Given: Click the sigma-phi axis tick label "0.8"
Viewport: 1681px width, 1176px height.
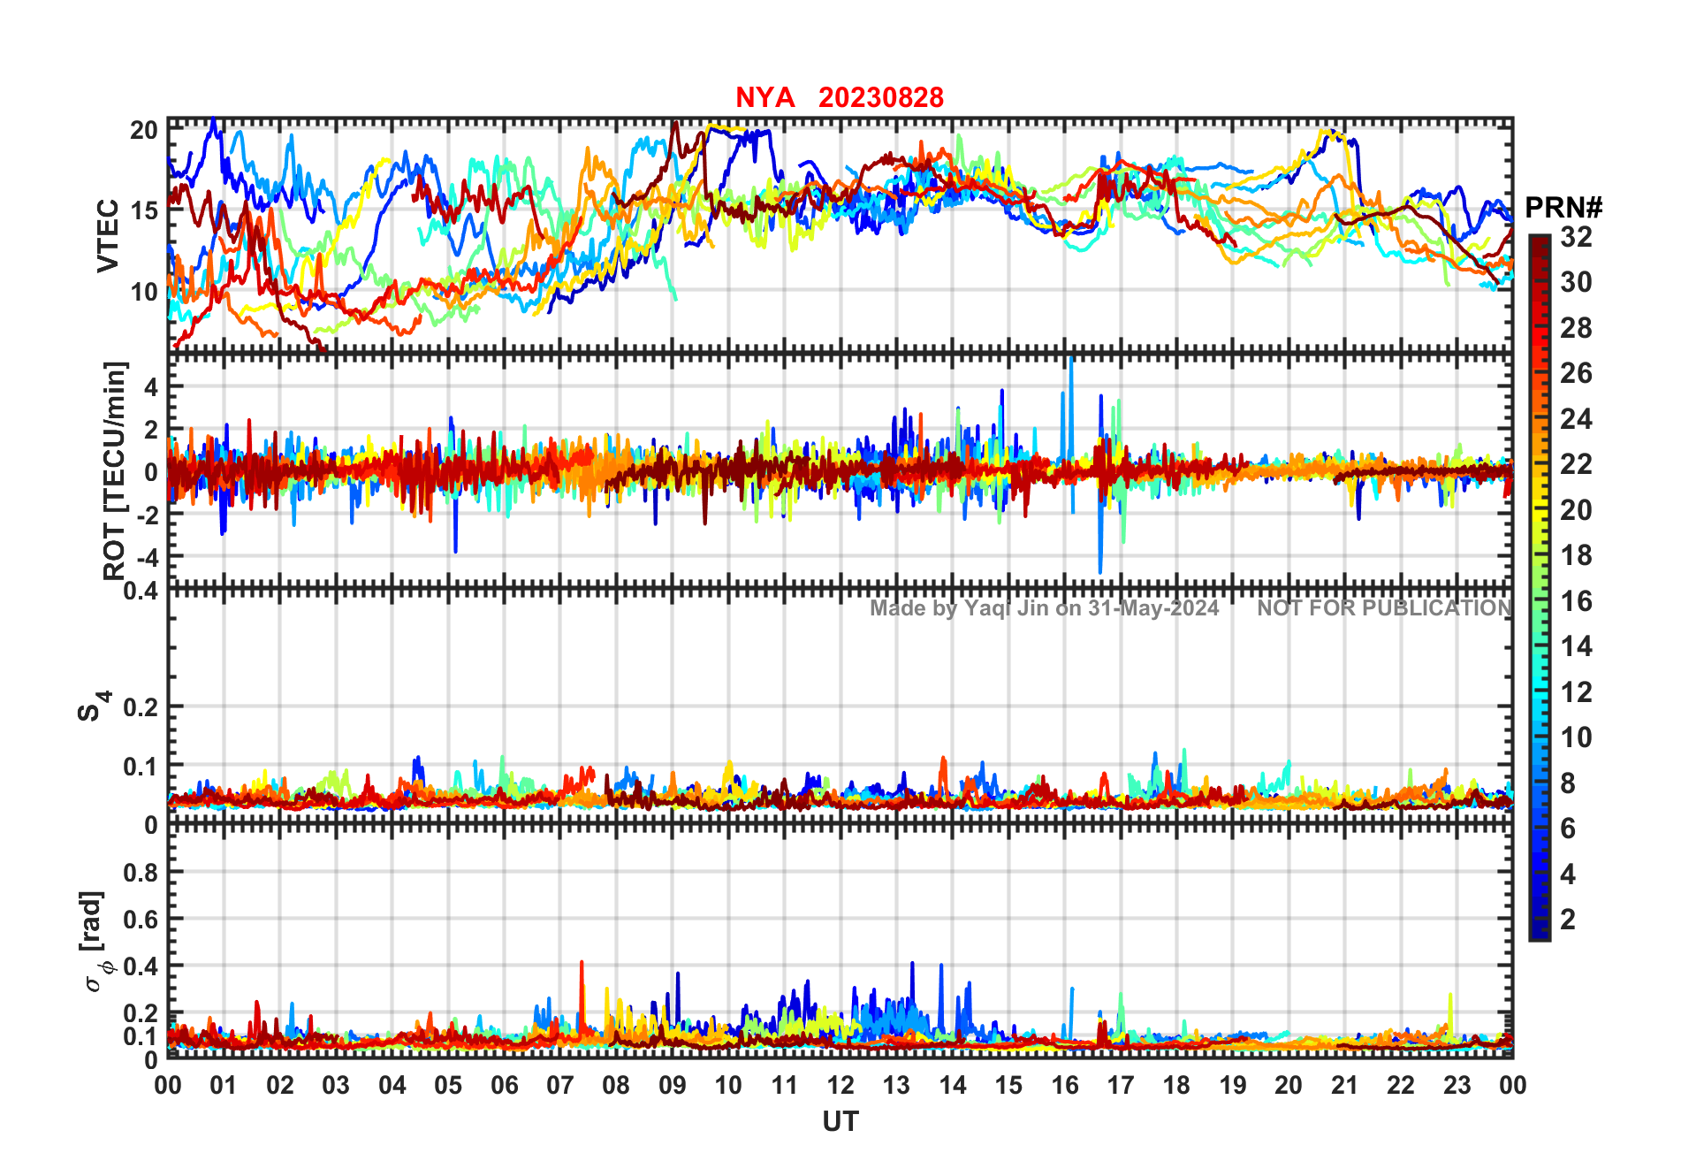Looking at the screenshot, I should pos(141,872).
